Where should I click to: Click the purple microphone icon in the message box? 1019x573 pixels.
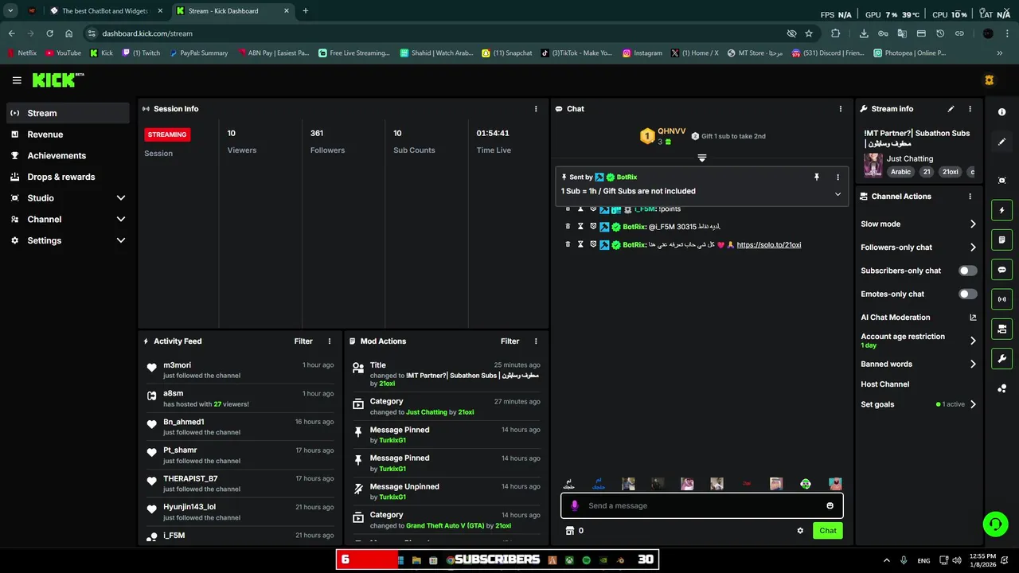click(575, 505)
